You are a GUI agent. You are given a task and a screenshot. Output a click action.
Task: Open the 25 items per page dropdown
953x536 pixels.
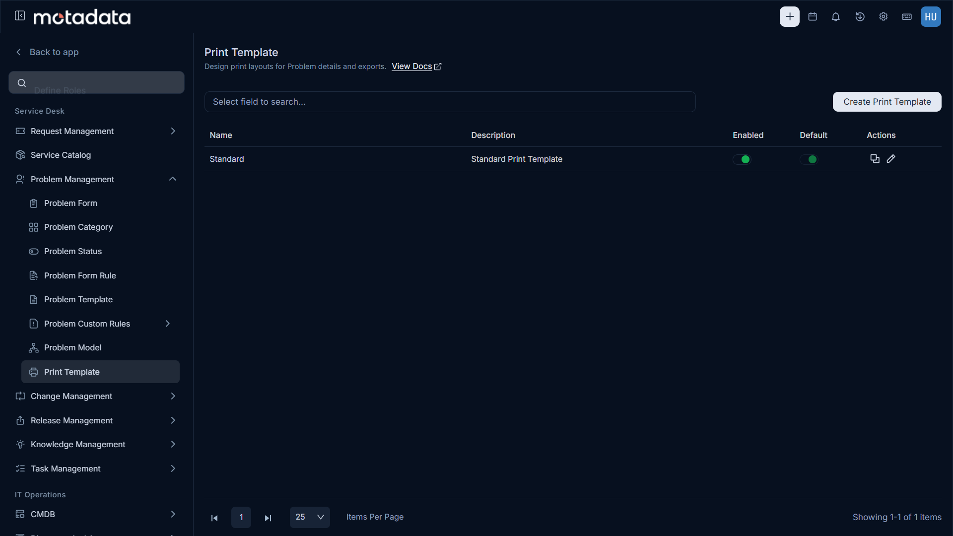(310, 517)
